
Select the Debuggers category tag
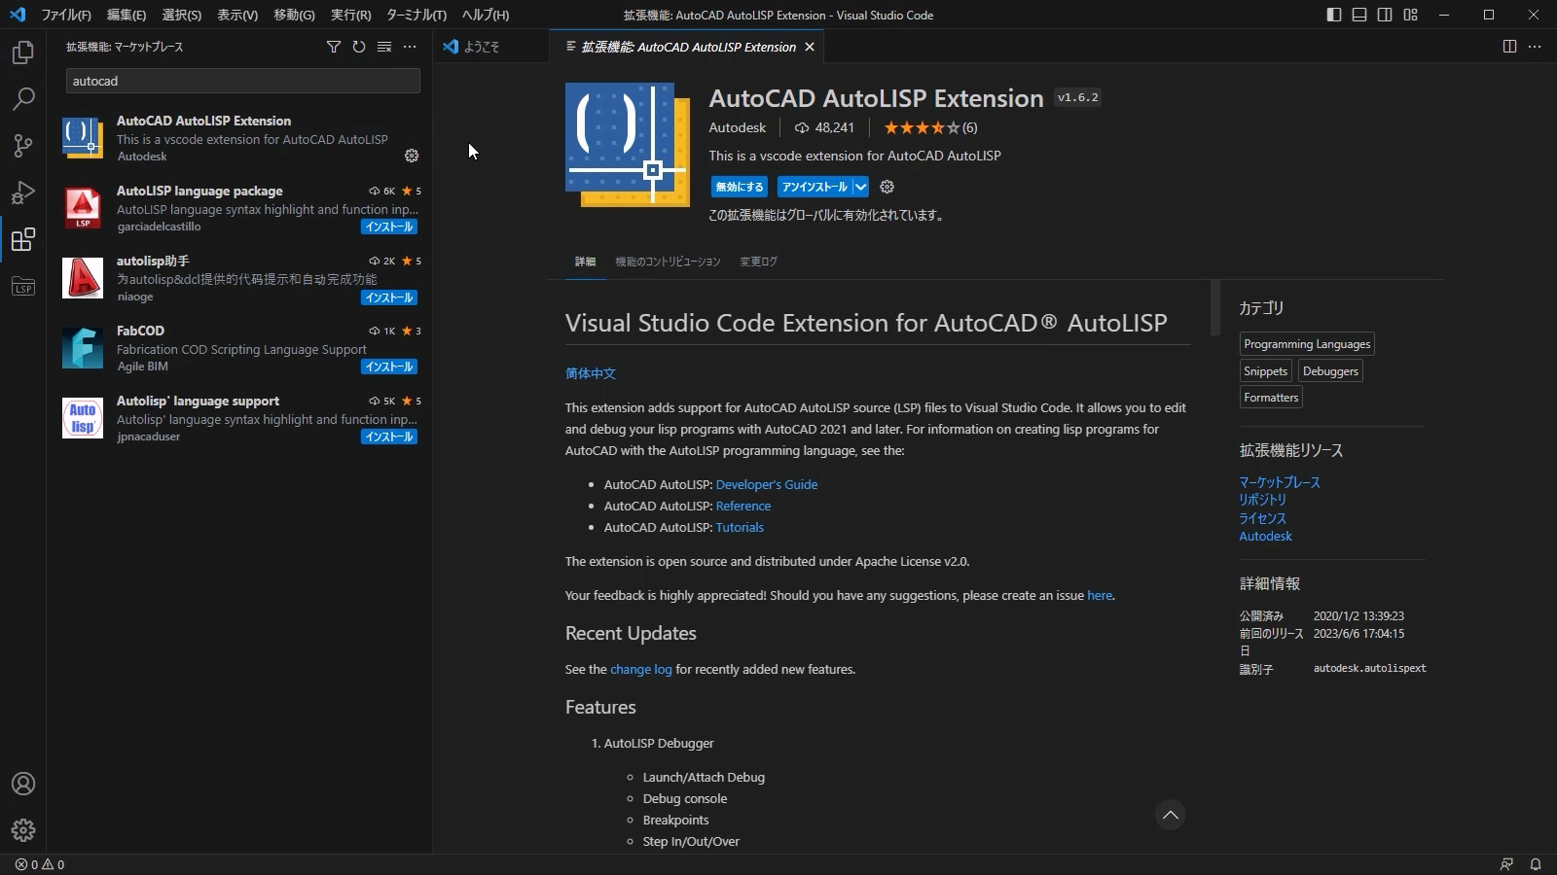coord(1330,371)
